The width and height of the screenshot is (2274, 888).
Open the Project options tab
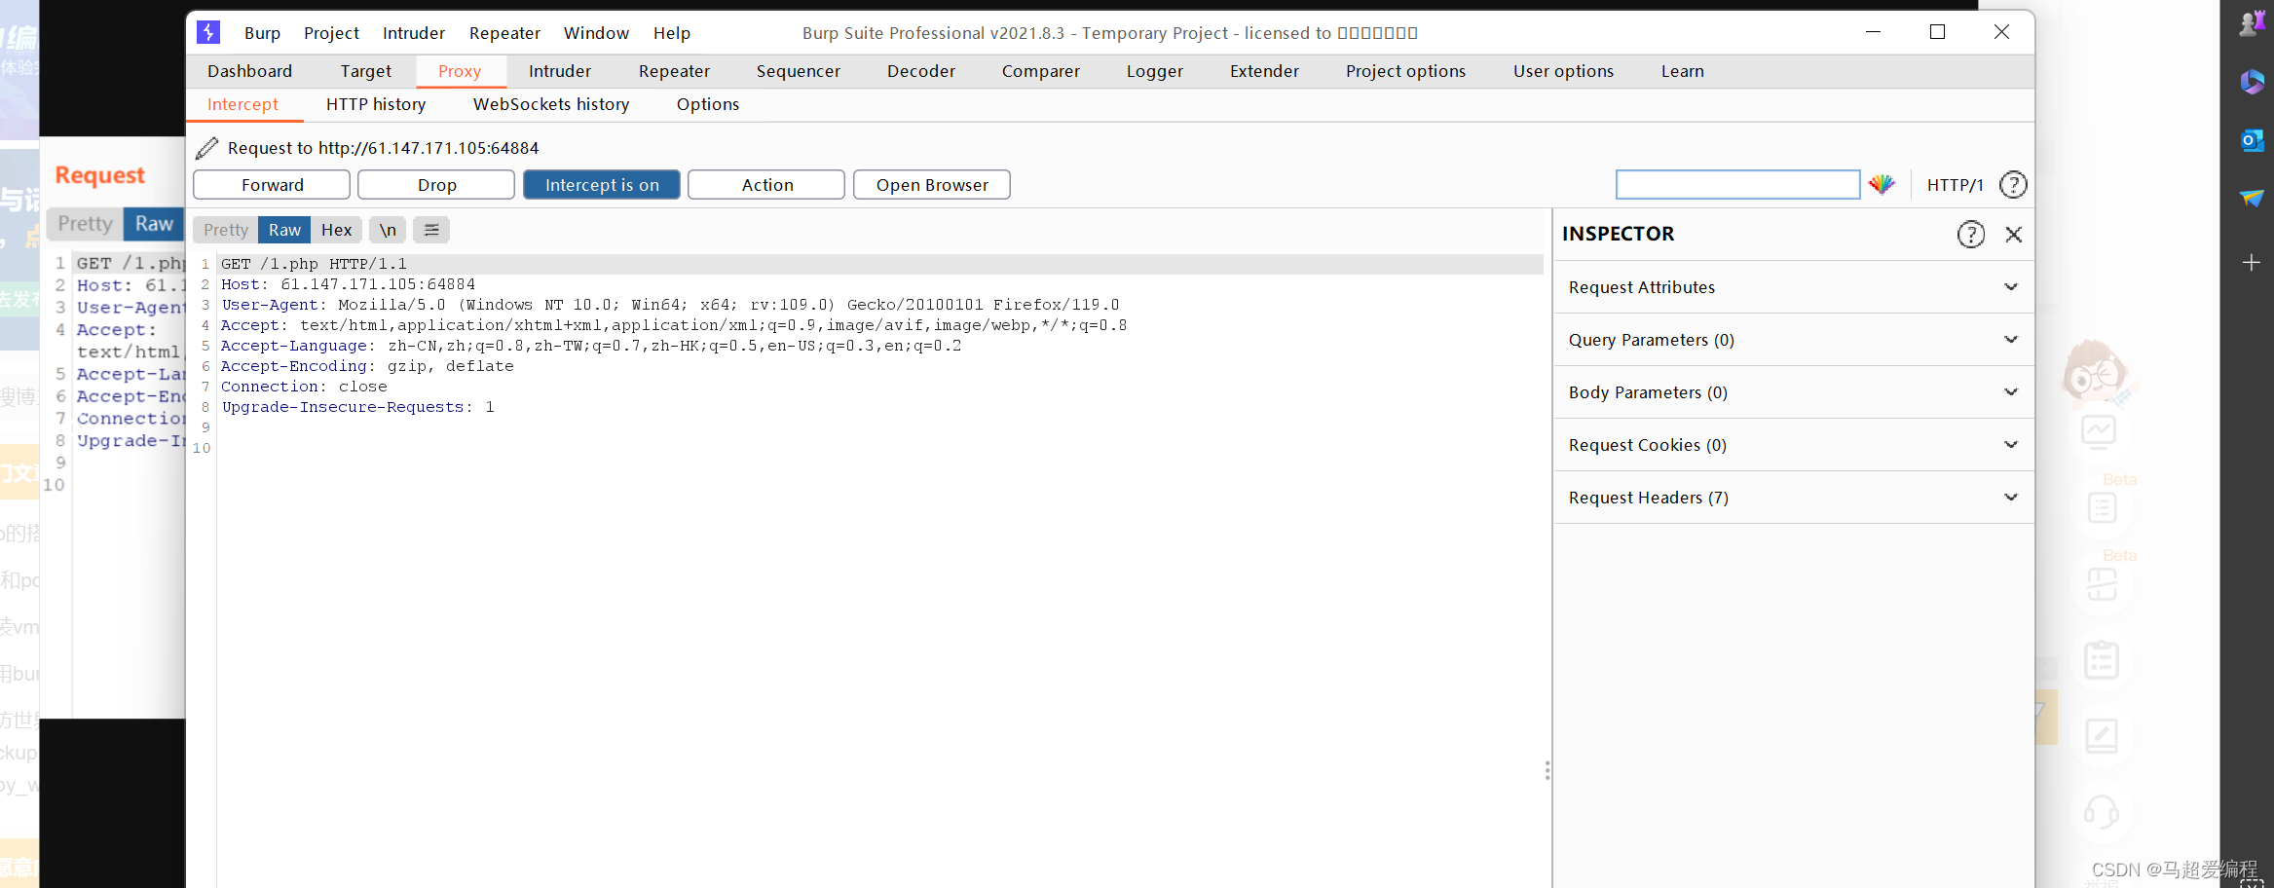click(1405, 71)
